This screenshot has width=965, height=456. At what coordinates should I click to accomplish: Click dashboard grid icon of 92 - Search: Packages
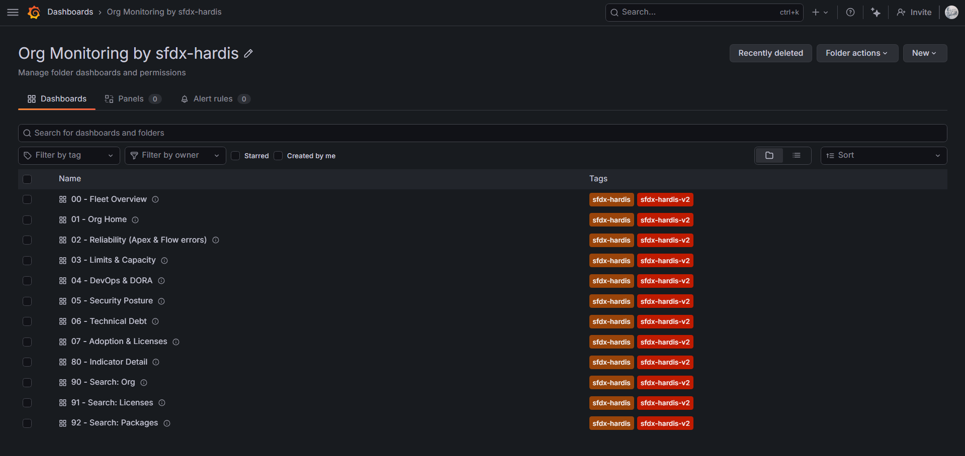[x=63, y=423]
